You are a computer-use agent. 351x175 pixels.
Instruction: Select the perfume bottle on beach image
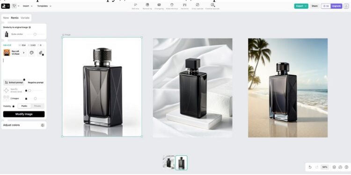(x=288, y=88)
